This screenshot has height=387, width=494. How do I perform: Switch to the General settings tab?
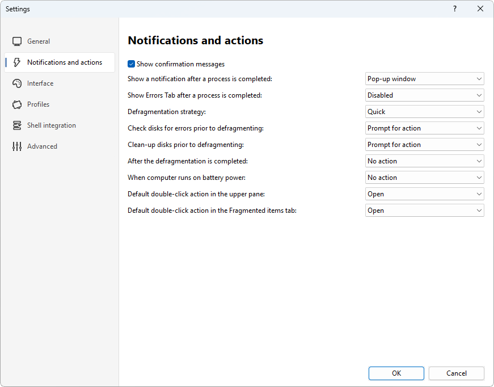click(x=60, y=41)
